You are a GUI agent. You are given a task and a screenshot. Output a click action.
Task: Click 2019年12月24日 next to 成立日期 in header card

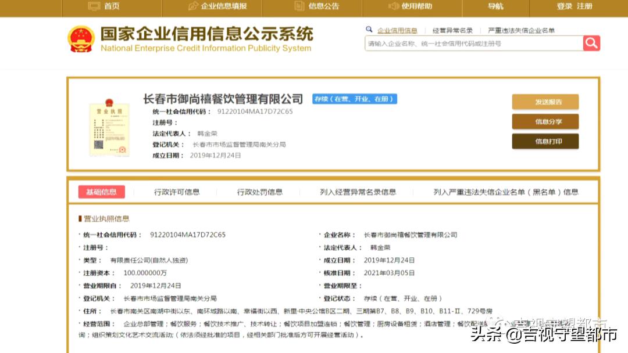click(x=215, y=156)
